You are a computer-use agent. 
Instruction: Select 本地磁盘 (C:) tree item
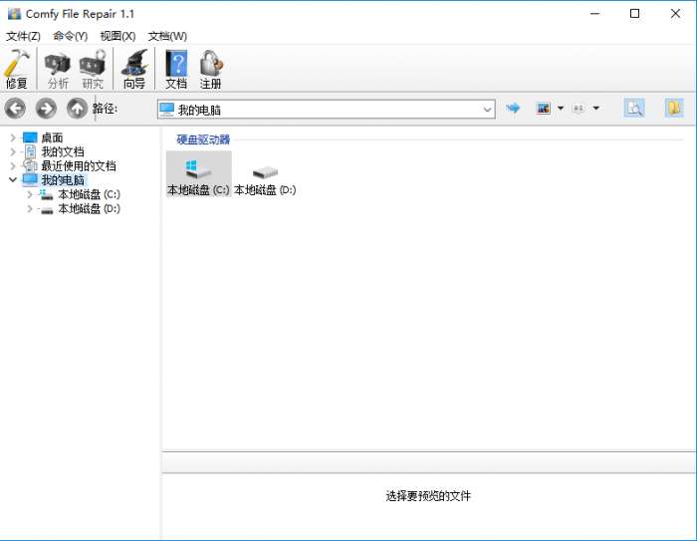tap(89, 194)
